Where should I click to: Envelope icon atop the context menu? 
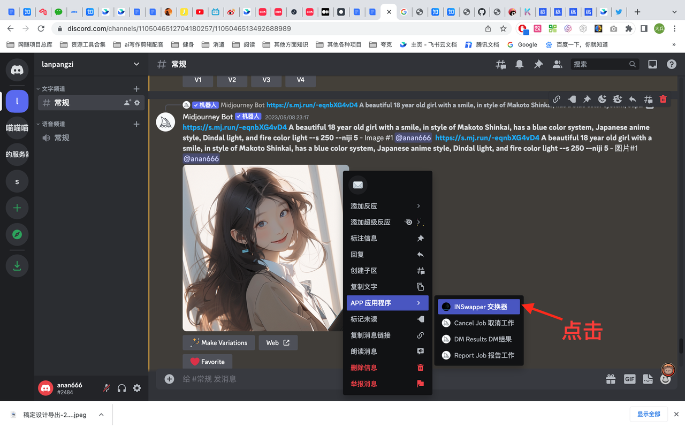pos(358,185)
